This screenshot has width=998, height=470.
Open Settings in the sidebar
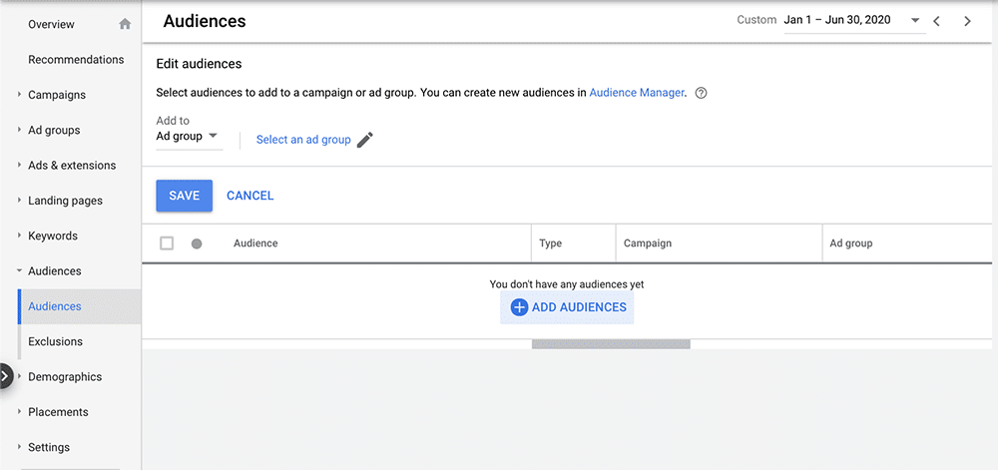tap(49, 447)
